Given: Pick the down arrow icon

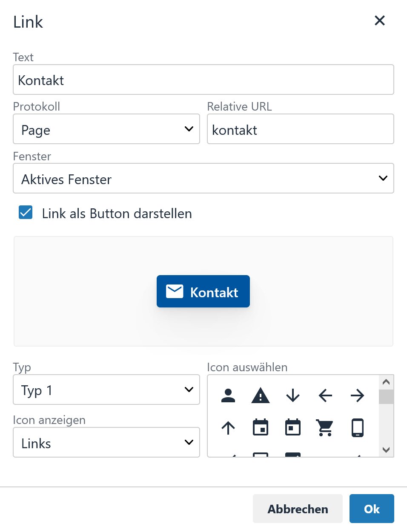Looking at the screenshot, I should coord(293,395).
